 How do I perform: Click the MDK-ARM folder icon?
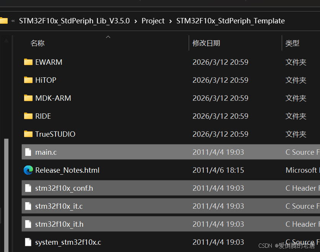click(28, 98)
